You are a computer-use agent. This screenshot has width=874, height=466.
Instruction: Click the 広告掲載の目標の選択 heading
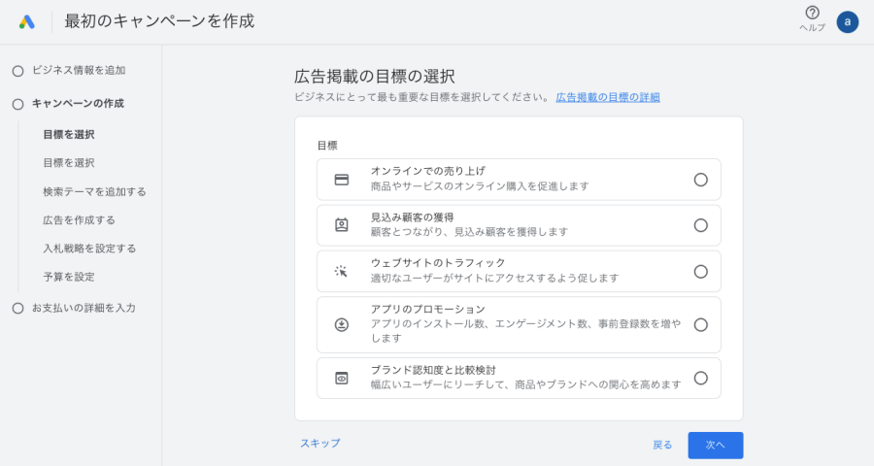point(375,77)
